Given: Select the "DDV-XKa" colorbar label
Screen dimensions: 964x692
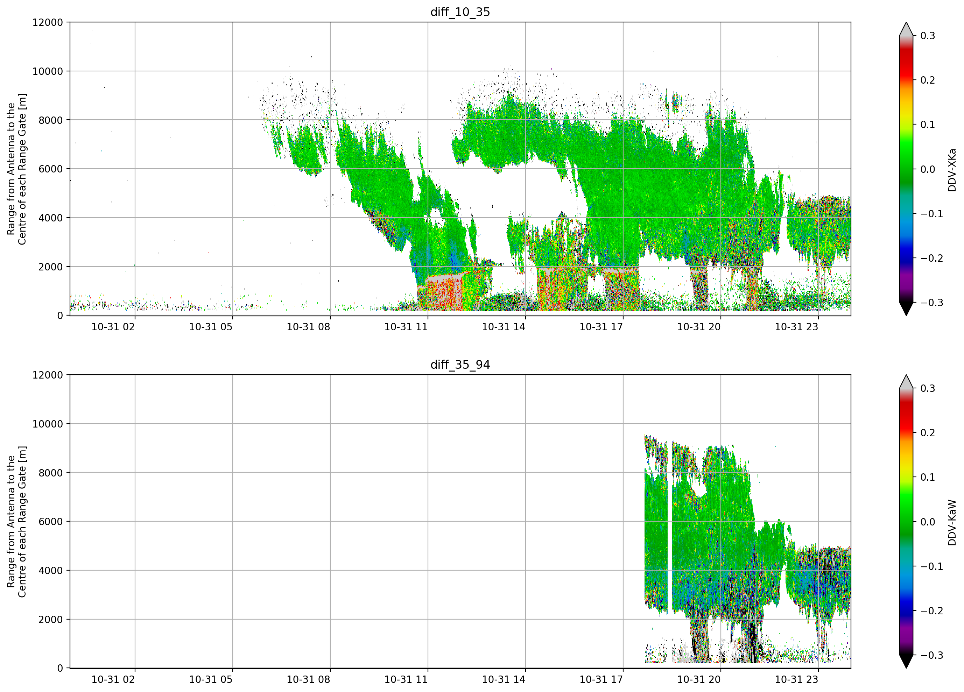Looking at the screenshot, I should [x=952, y=170].
